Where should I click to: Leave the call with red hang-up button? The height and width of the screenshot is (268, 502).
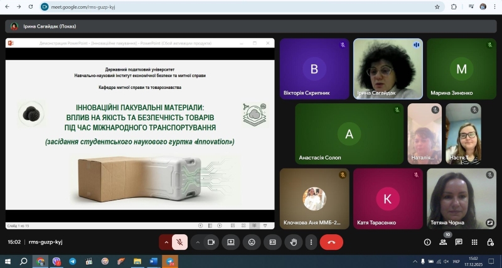point(331,242)
